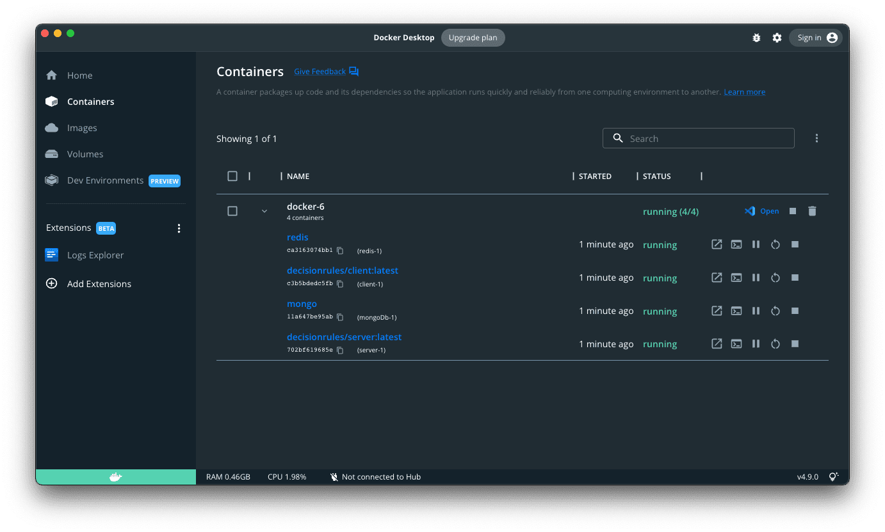Open the Extensions options menu
The width and height of the screenshot is (885, 532).
pyautogui.click(x=179, y=228)
